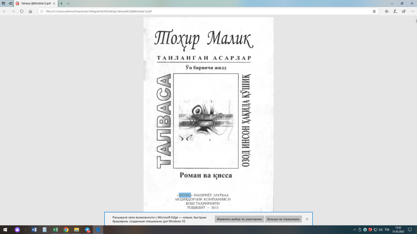Click the site information icon in address bar
Image resolution: width=417 pixels, height=234 pixels.
pyautogui.click(x=42, y=11)
